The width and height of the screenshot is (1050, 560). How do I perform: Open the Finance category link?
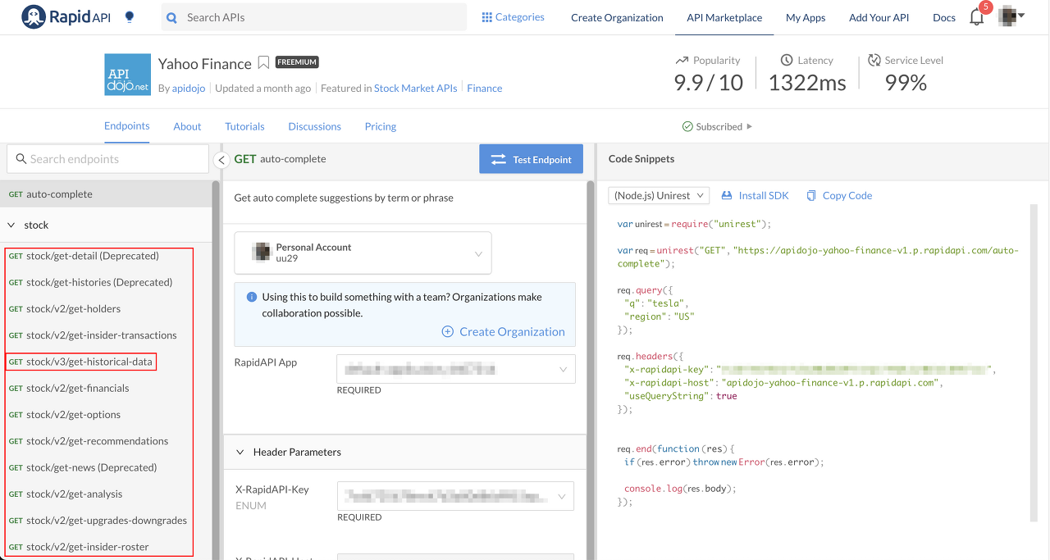click(485, 88)
